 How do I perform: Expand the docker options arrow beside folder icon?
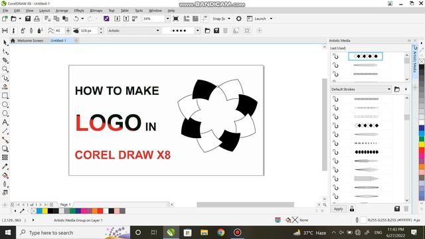[x=406, y=89]
